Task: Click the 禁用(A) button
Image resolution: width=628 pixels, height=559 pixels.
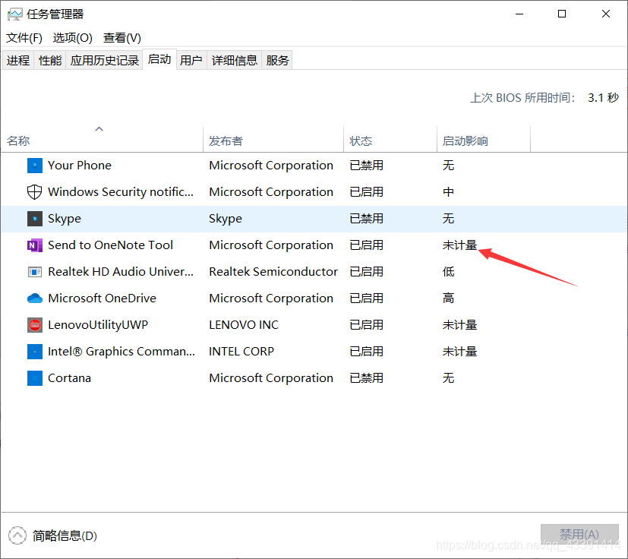Action: (579, 534)
